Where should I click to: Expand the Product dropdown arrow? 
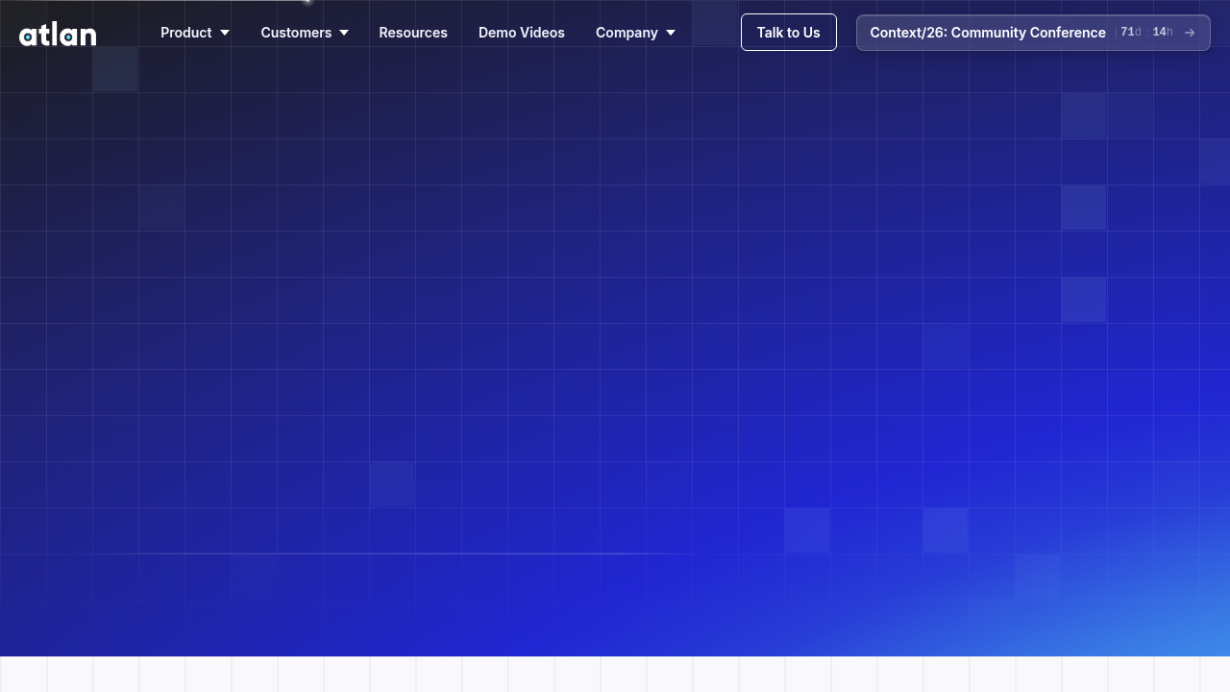pyautogui.click(x=225, y=33)
